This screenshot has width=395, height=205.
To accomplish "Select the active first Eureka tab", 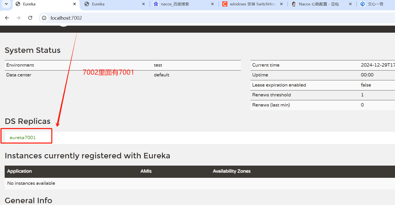I will 46,4.
